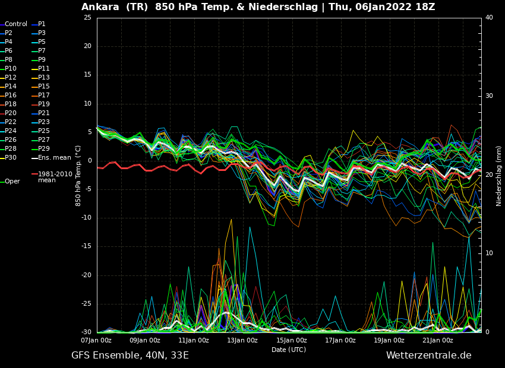
Task: Click the 'Ens. mean' legend label
Action: click(55, 158)
